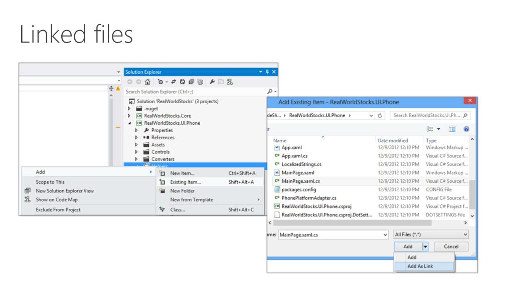Open the address bar history dropdown
This screenshot has height=288, width=513.
point(371,115)
